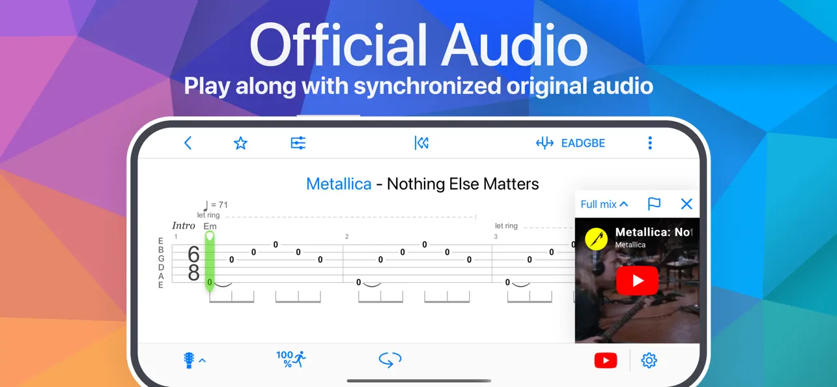Open the three-dot more options menu
The image size is (837, 387).
(649, 143)
